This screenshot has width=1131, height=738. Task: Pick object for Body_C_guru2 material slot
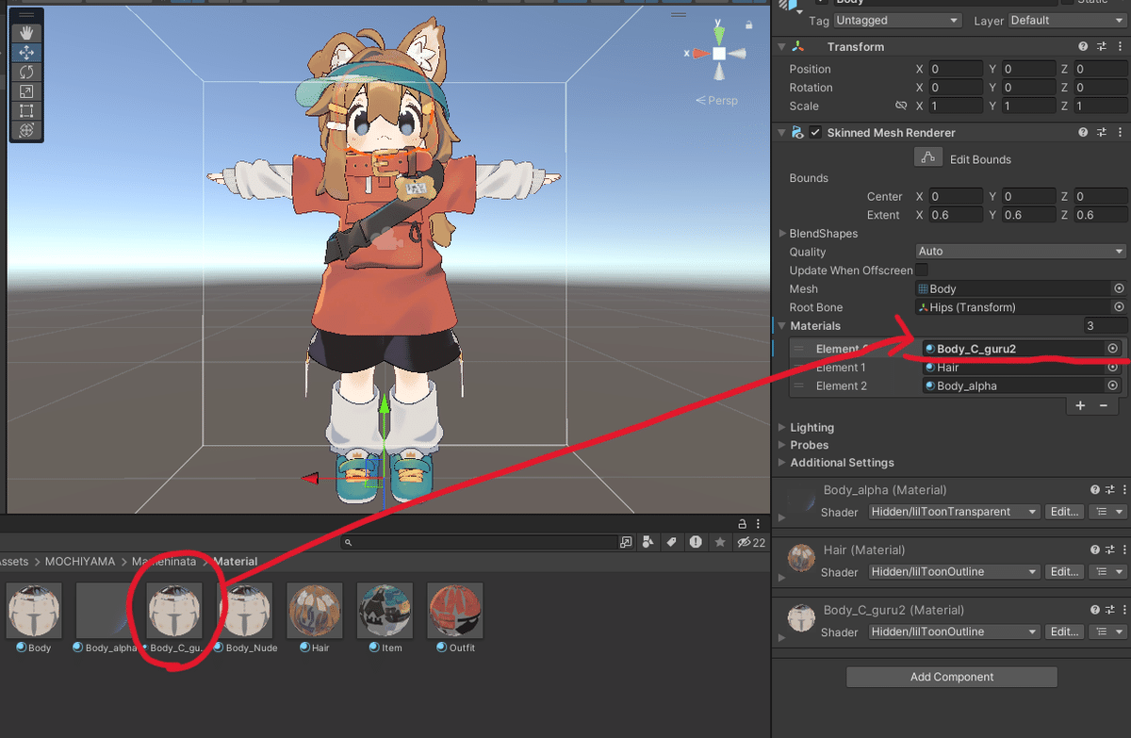[x=1113, y=349]
